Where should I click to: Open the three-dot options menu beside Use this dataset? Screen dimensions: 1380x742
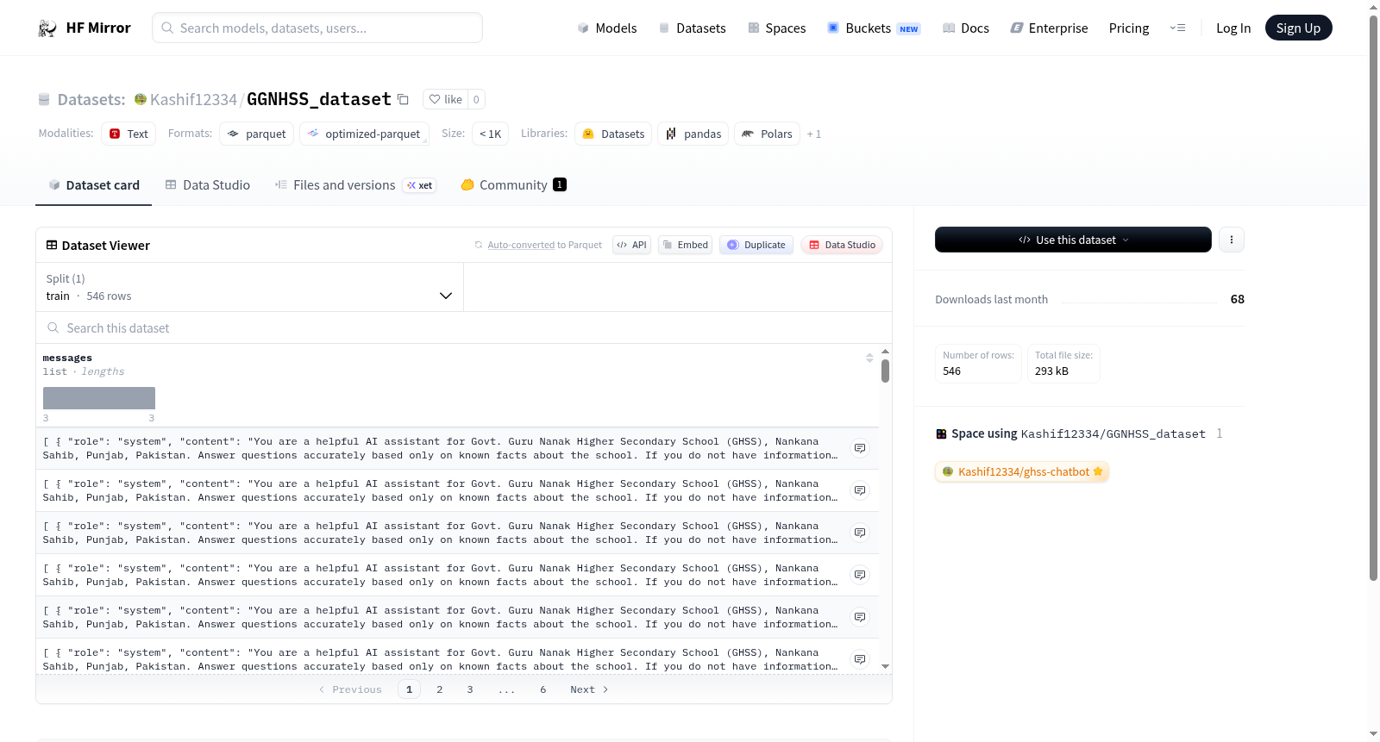[x=1232, y=240]
